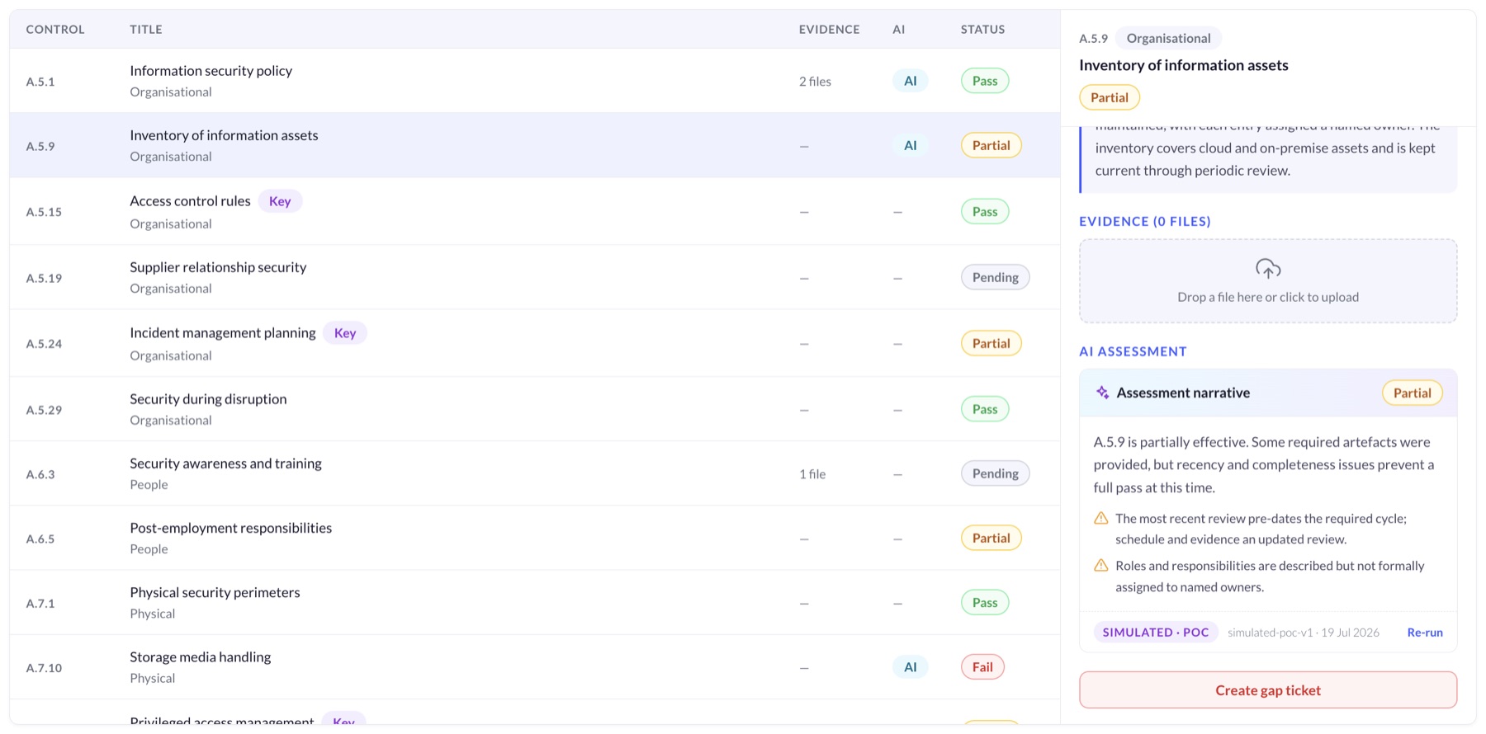This screenshot has height=734, width=1486.
Task: Re-run the AI assessment
Action: (x=1425, y=633)
